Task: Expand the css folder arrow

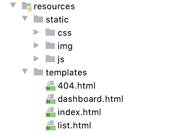Action: (36, 32)
